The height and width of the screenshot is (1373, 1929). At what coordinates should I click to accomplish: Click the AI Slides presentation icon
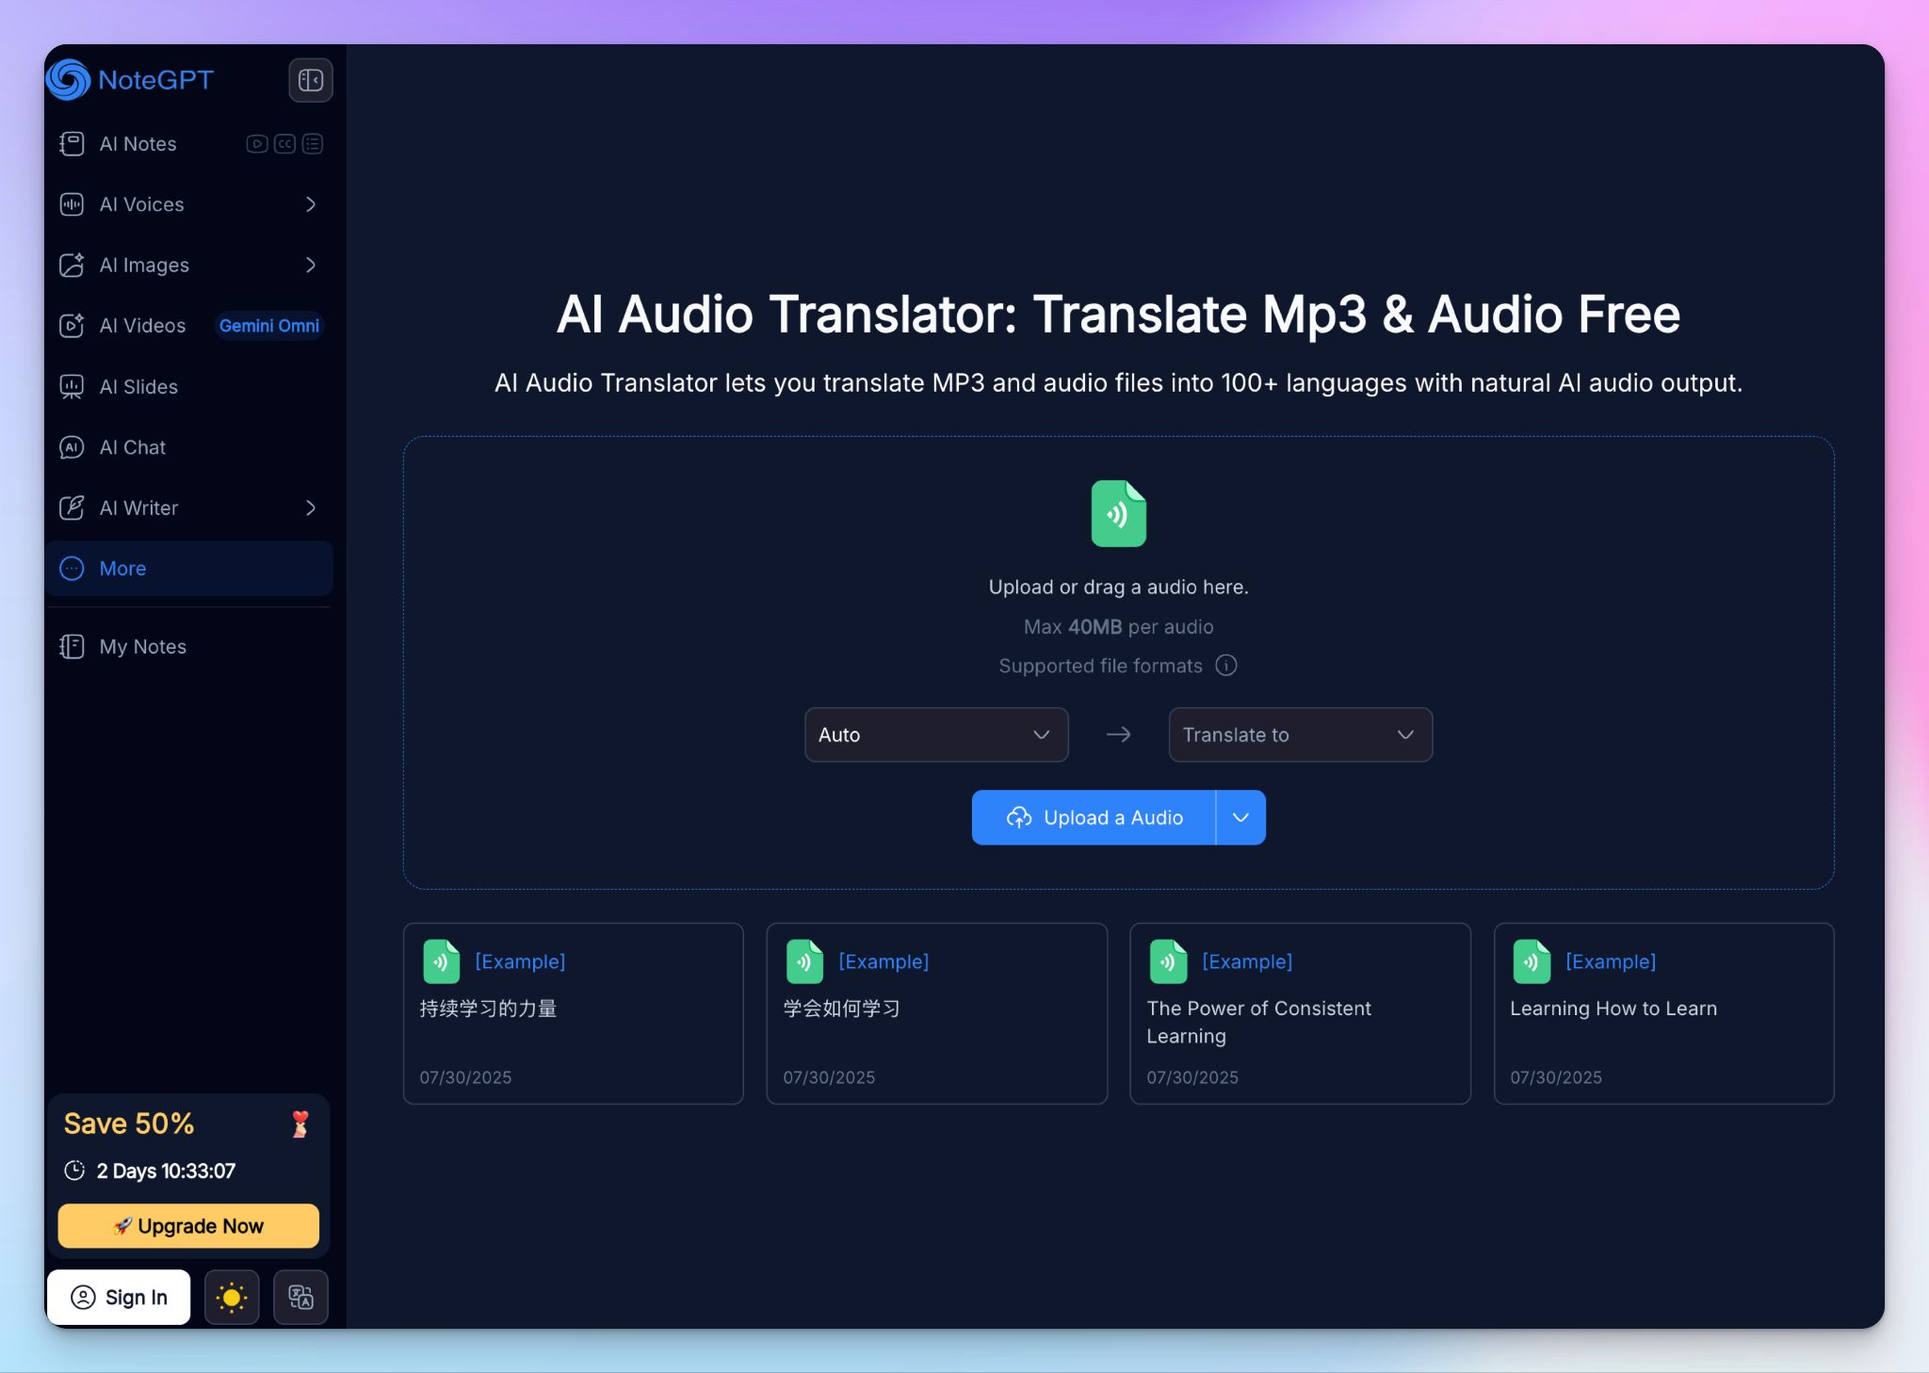tap(72, 386)
